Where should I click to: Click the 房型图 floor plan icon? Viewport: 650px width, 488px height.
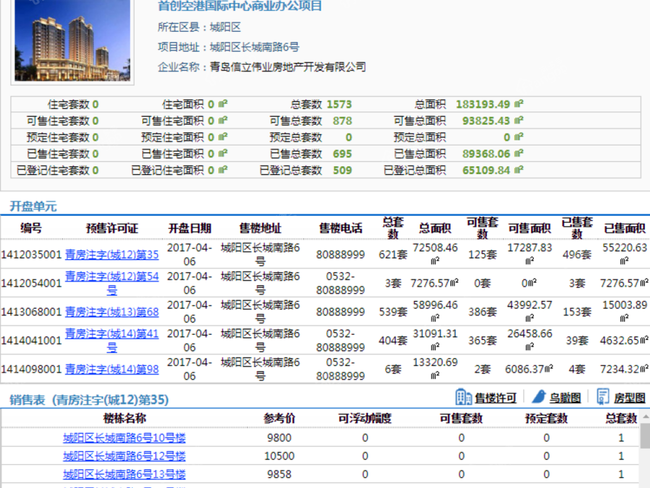(603, 397)
